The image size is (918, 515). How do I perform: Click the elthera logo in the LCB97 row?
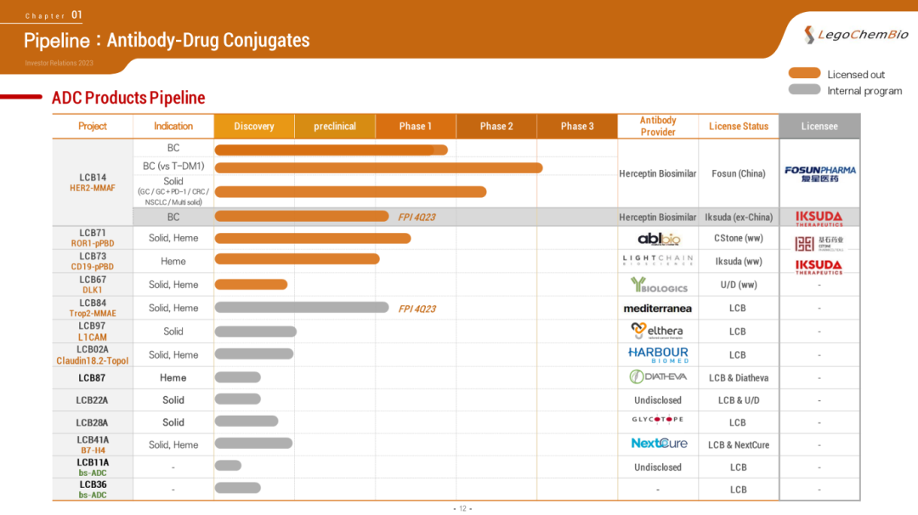[657, 331]
